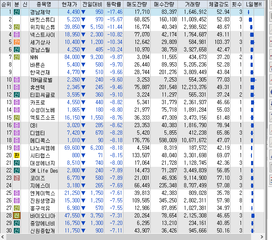Click the 신 badge beside 티피씨글로
Screen dimensions: 272x240
pyautogui.click(x=17, y=95)
